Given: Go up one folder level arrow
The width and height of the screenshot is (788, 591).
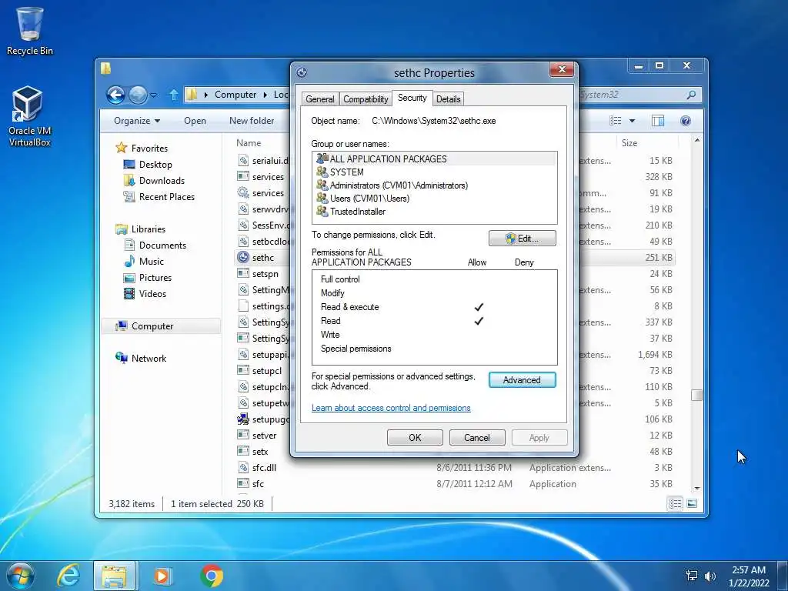Looking at the screenshot, I should (173, 95).
